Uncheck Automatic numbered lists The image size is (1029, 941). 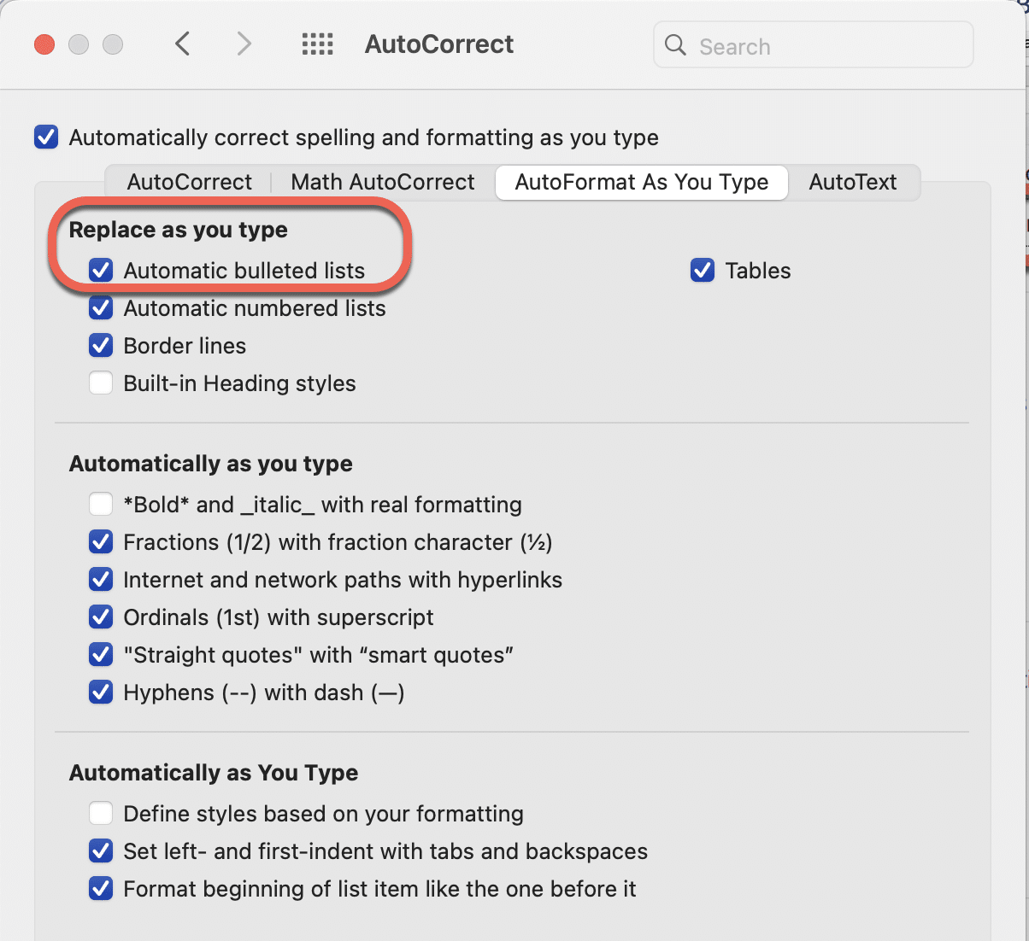(x=101, y=308)
